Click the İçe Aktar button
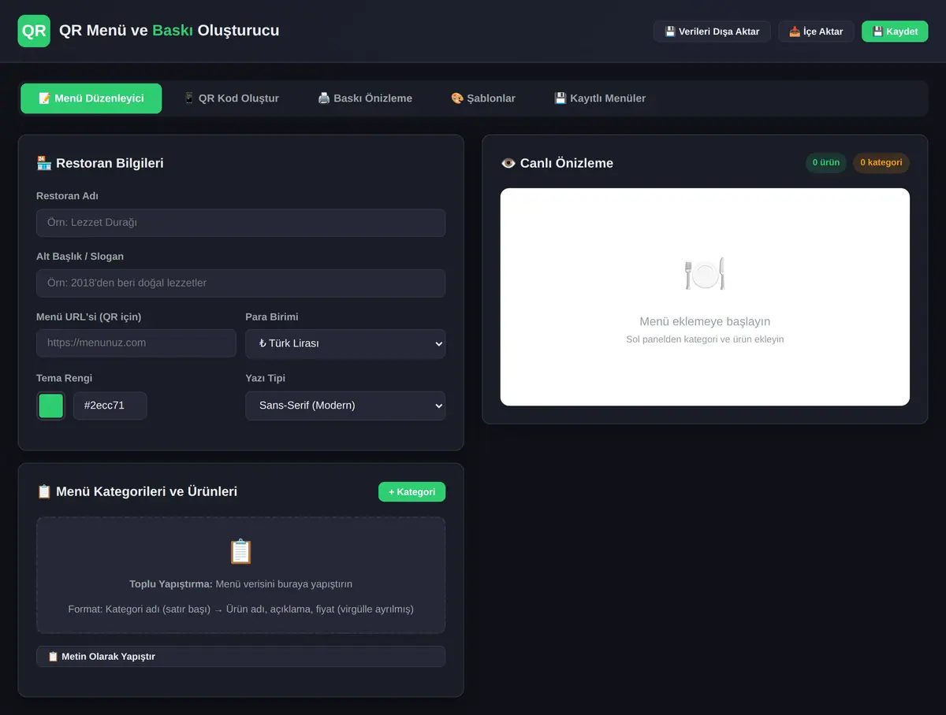Viewport: 946px width, 715px height. tap(816, 31)
